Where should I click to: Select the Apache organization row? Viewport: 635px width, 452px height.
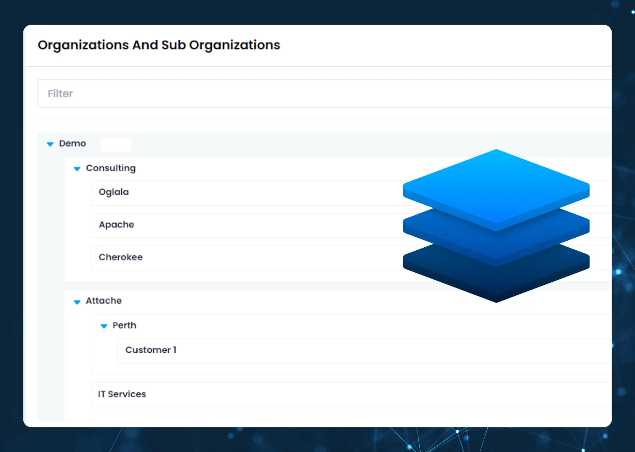[x=116, y=225]
